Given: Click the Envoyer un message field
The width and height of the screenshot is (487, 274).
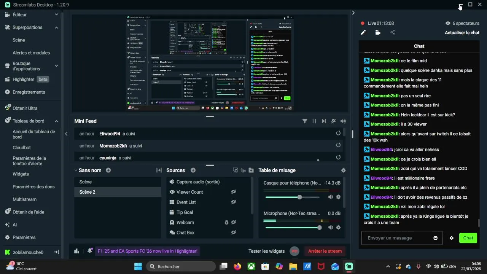Looking at the screenshot, I should point(402,238).
